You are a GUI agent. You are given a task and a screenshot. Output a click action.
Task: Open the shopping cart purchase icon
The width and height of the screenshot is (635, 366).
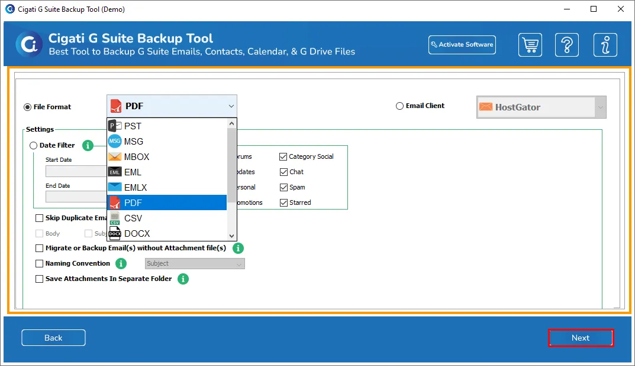tap(530, 45)
